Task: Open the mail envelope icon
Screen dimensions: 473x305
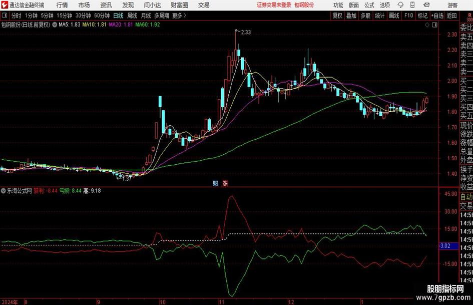Action: coord(426,5)
